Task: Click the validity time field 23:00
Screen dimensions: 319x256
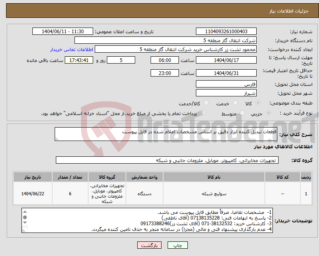Action: (165, 73)
